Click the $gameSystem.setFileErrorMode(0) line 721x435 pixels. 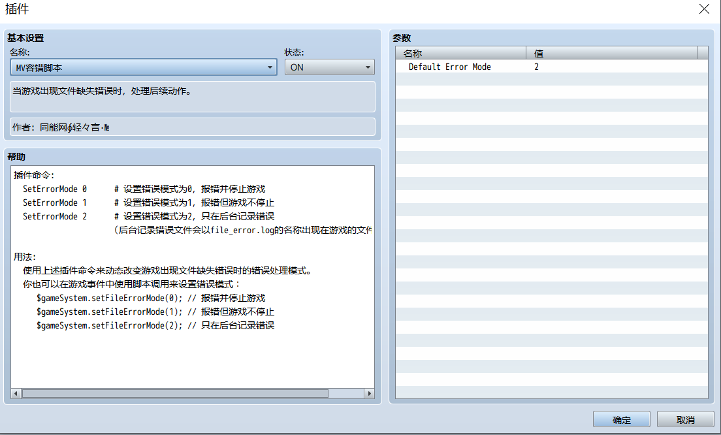point(151,298)
